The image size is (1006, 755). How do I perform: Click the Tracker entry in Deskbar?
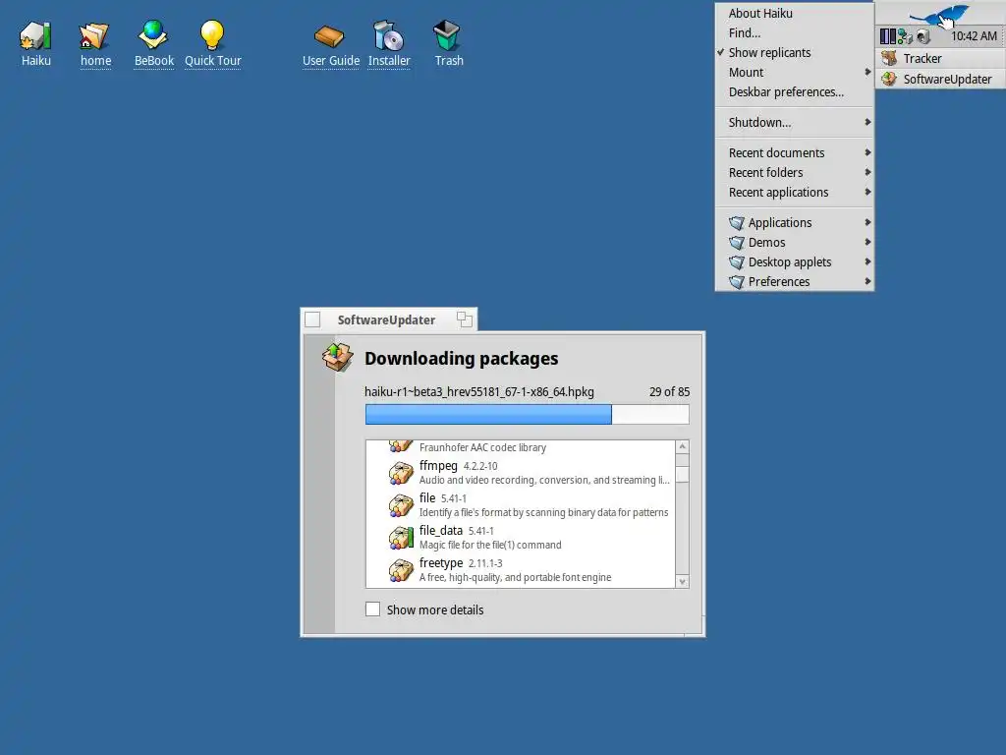[940, 58]
